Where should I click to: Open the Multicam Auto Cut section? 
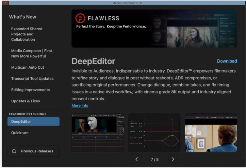click(x=28, y=67)
